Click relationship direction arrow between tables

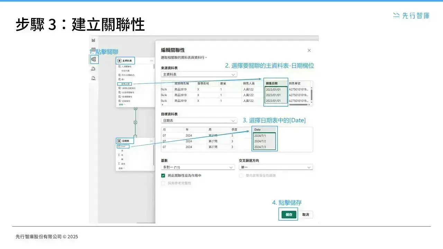[135, 122]
